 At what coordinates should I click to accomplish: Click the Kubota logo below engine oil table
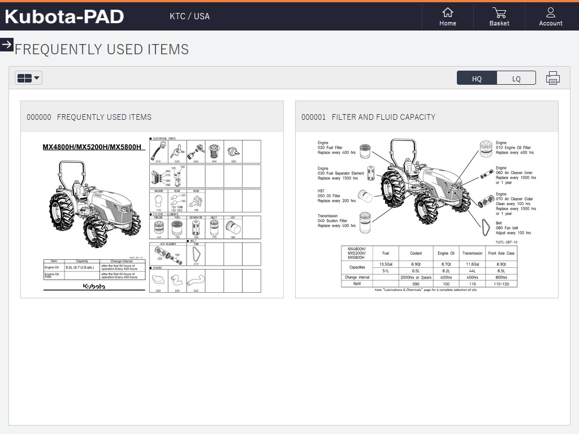coord(94,286)
